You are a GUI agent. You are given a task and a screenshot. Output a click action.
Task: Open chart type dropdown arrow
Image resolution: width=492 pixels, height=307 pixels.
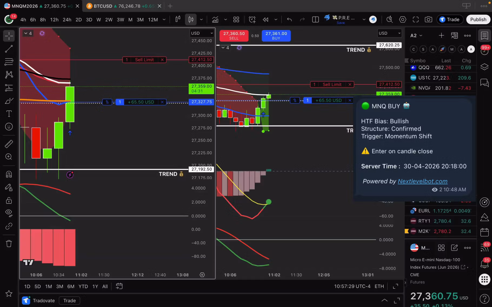pos(201,19)
